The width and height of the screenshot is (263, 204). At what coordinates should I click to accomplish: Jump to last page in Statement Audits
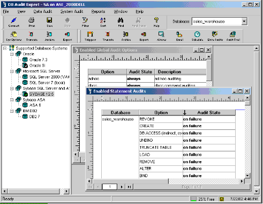(x=129, y=187)
